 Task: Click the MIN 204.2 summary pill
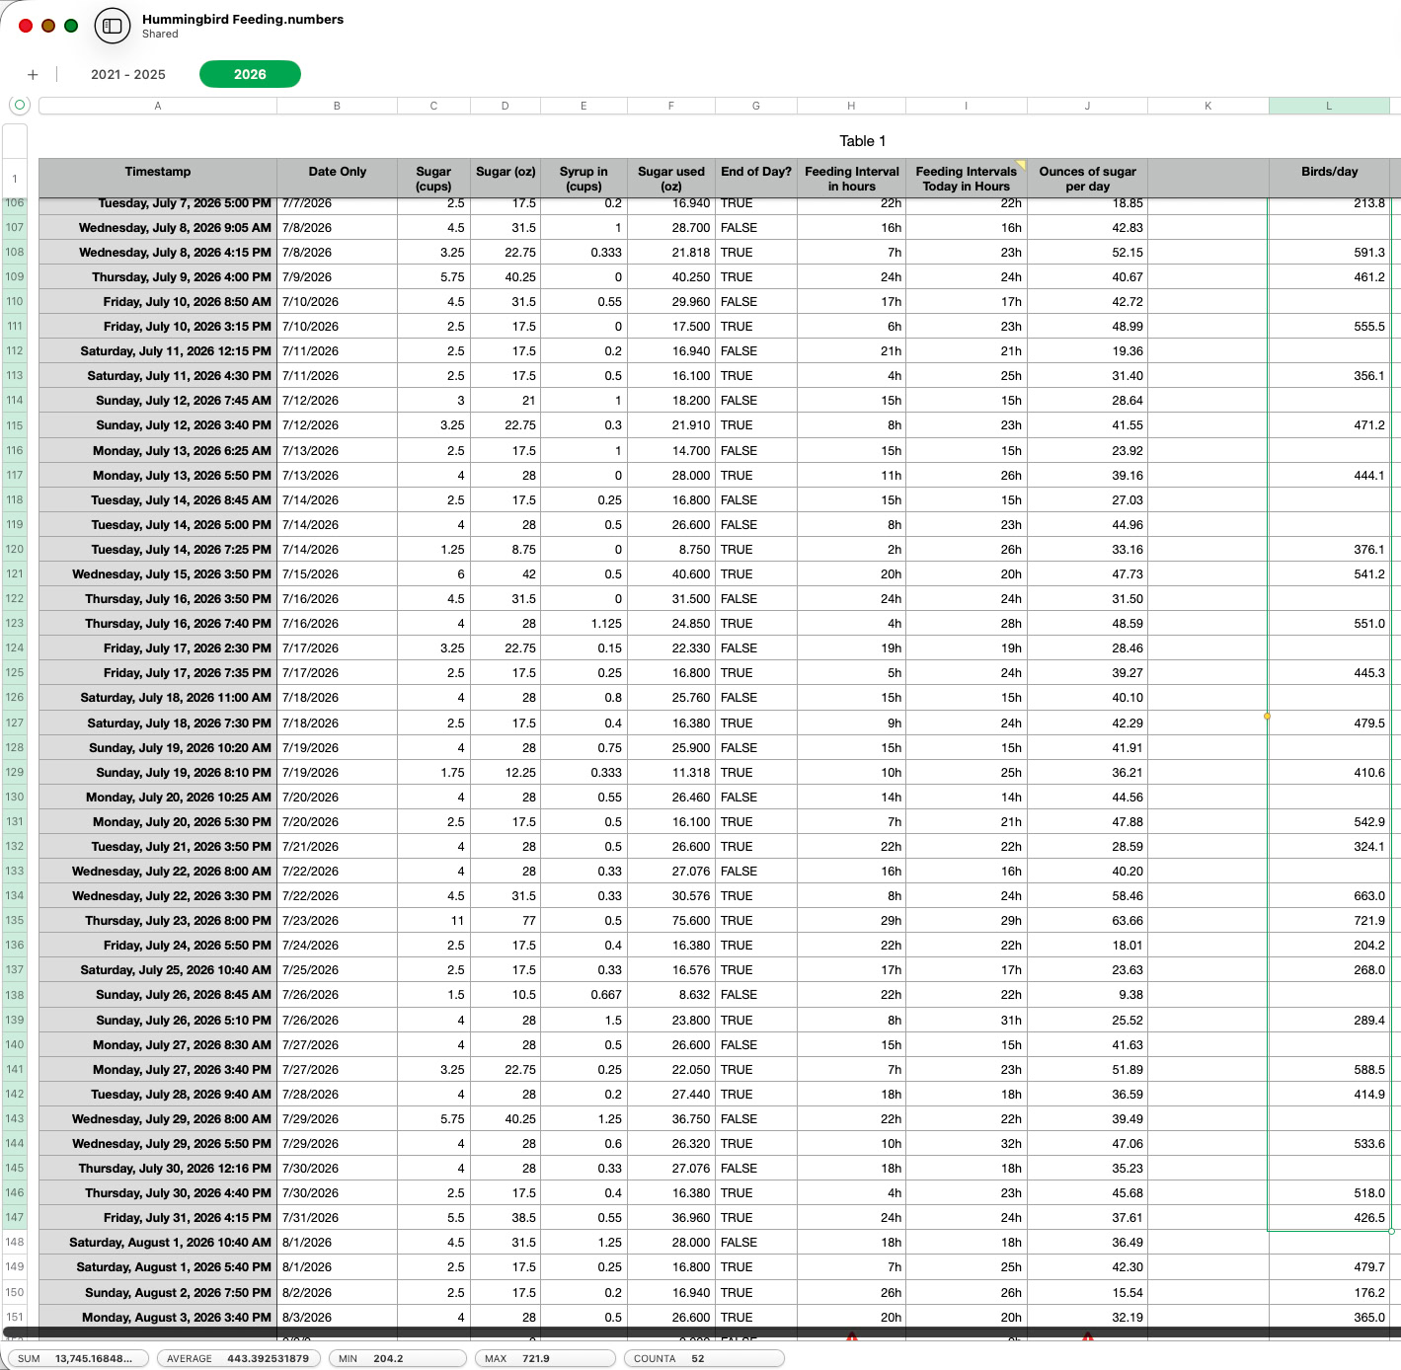398,1358
